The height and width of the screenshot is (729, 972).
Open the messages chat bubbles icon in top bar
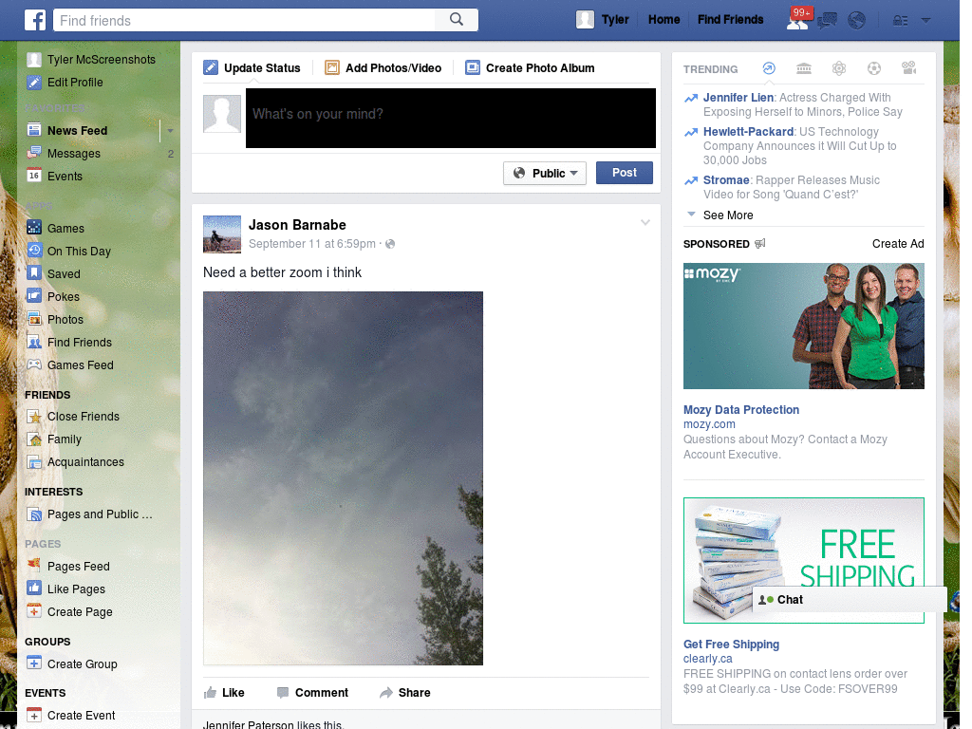click(827, 21)
